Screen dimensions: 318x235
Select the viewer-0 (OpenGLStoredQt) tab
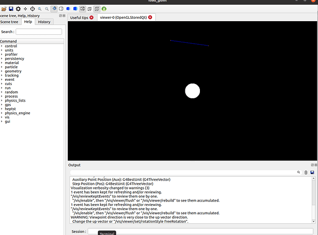[x=123, y=17]
